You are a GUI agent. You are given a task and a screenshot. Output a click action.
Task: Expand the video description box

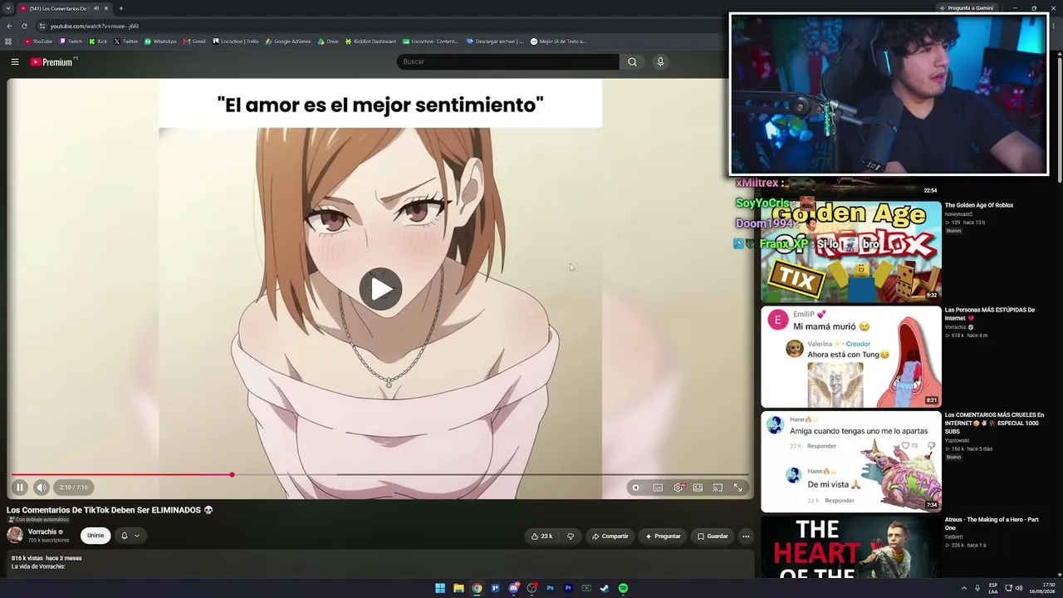pyautogui.click(x=380, y=563)
